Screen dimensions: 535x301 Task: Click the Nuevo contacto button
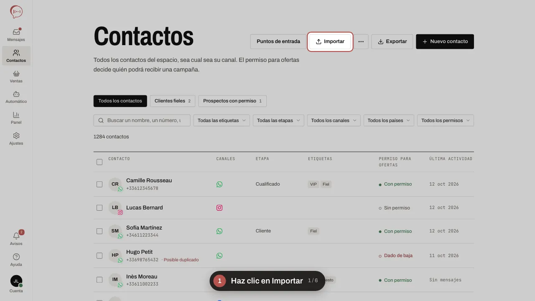445,42
